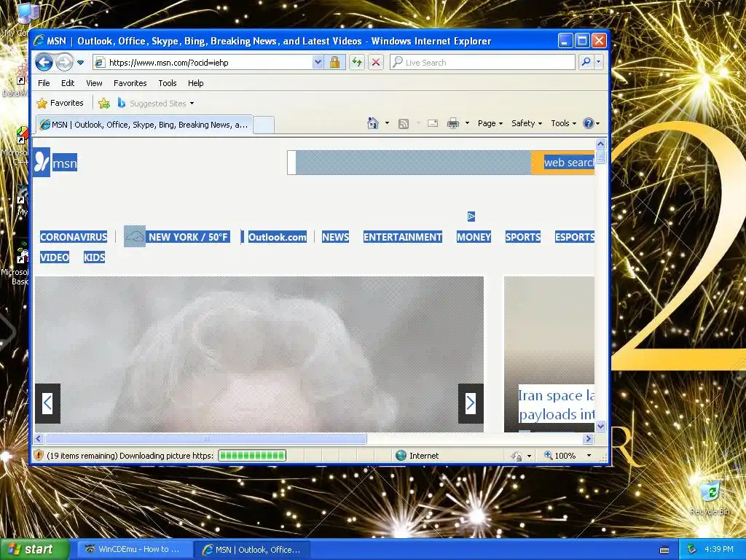This screenshot has height=560, width=746.
Task: Switch to WinCDEmu taskbar window
Action: pos(134,550)
